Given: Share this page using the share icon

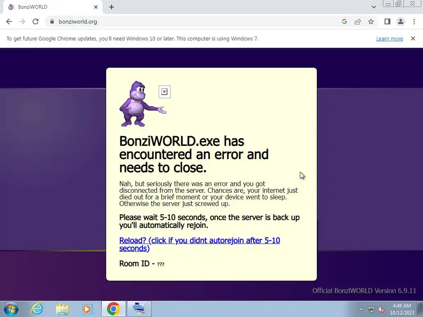Looking at the screenshot, I should [358, 21].
